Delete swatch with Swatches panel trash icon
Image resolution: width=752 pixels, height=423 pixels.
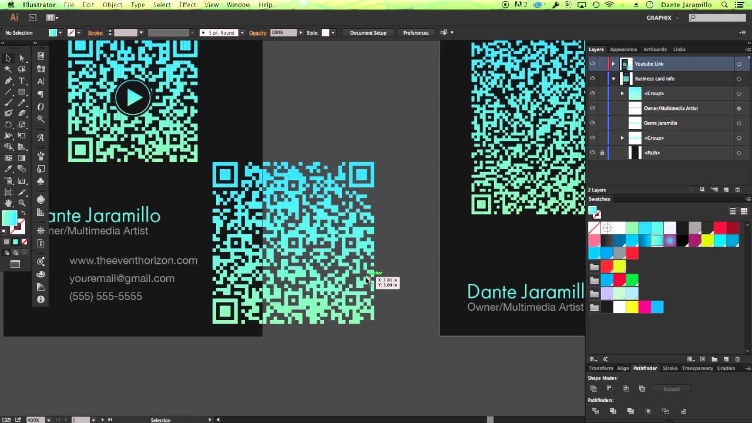tap(738, 359)
